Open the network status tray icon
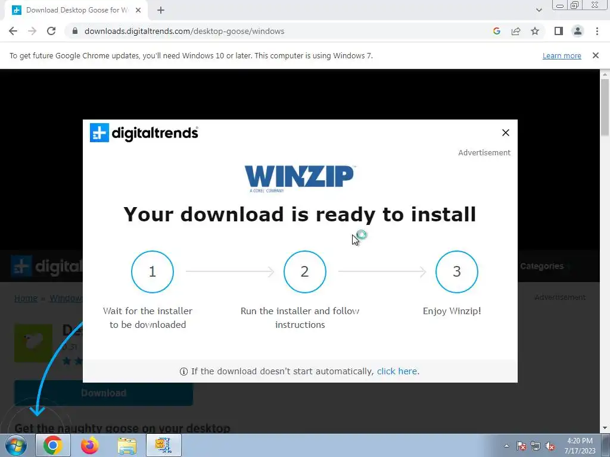 [536, 446]
